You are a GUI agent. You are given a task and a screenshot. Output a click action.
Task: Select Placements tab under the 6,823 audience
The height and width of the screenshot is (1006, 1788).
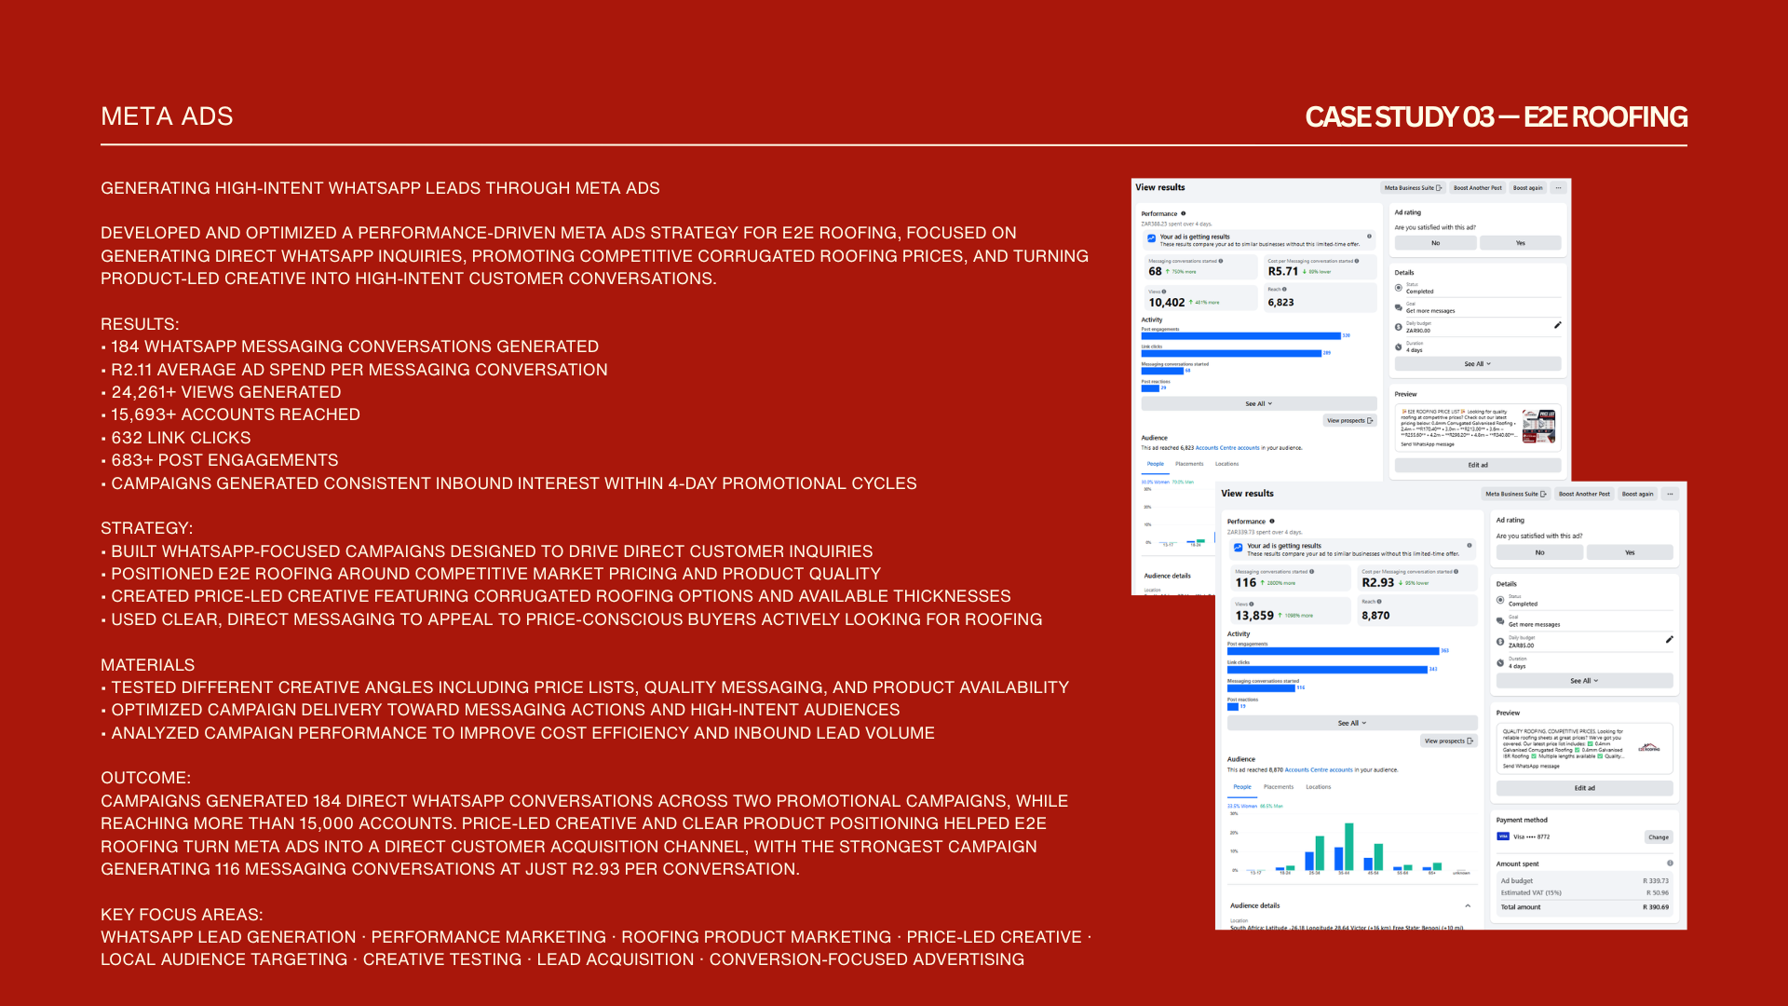pos(1189,464)
